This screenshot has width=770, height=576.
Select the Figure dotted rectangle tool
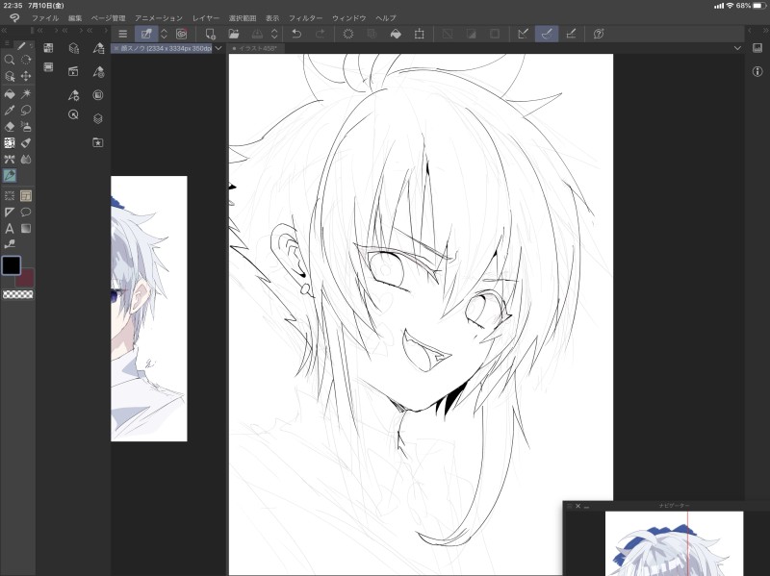(10, 196)
